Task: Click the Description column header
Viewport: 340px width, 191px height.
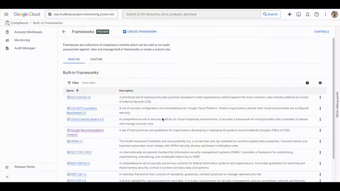Action: [126, 91]
